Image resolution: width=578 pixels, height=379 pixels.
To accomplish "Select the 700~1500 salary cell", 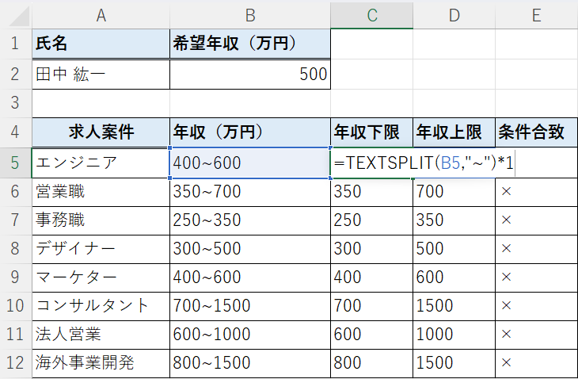I will (250, 306).
